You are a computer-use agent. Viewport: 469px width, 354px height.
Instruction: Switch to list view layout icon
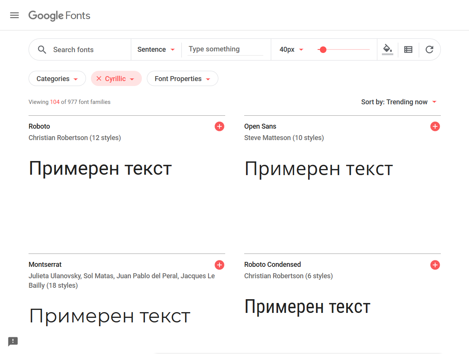click(x=408, y=49)
